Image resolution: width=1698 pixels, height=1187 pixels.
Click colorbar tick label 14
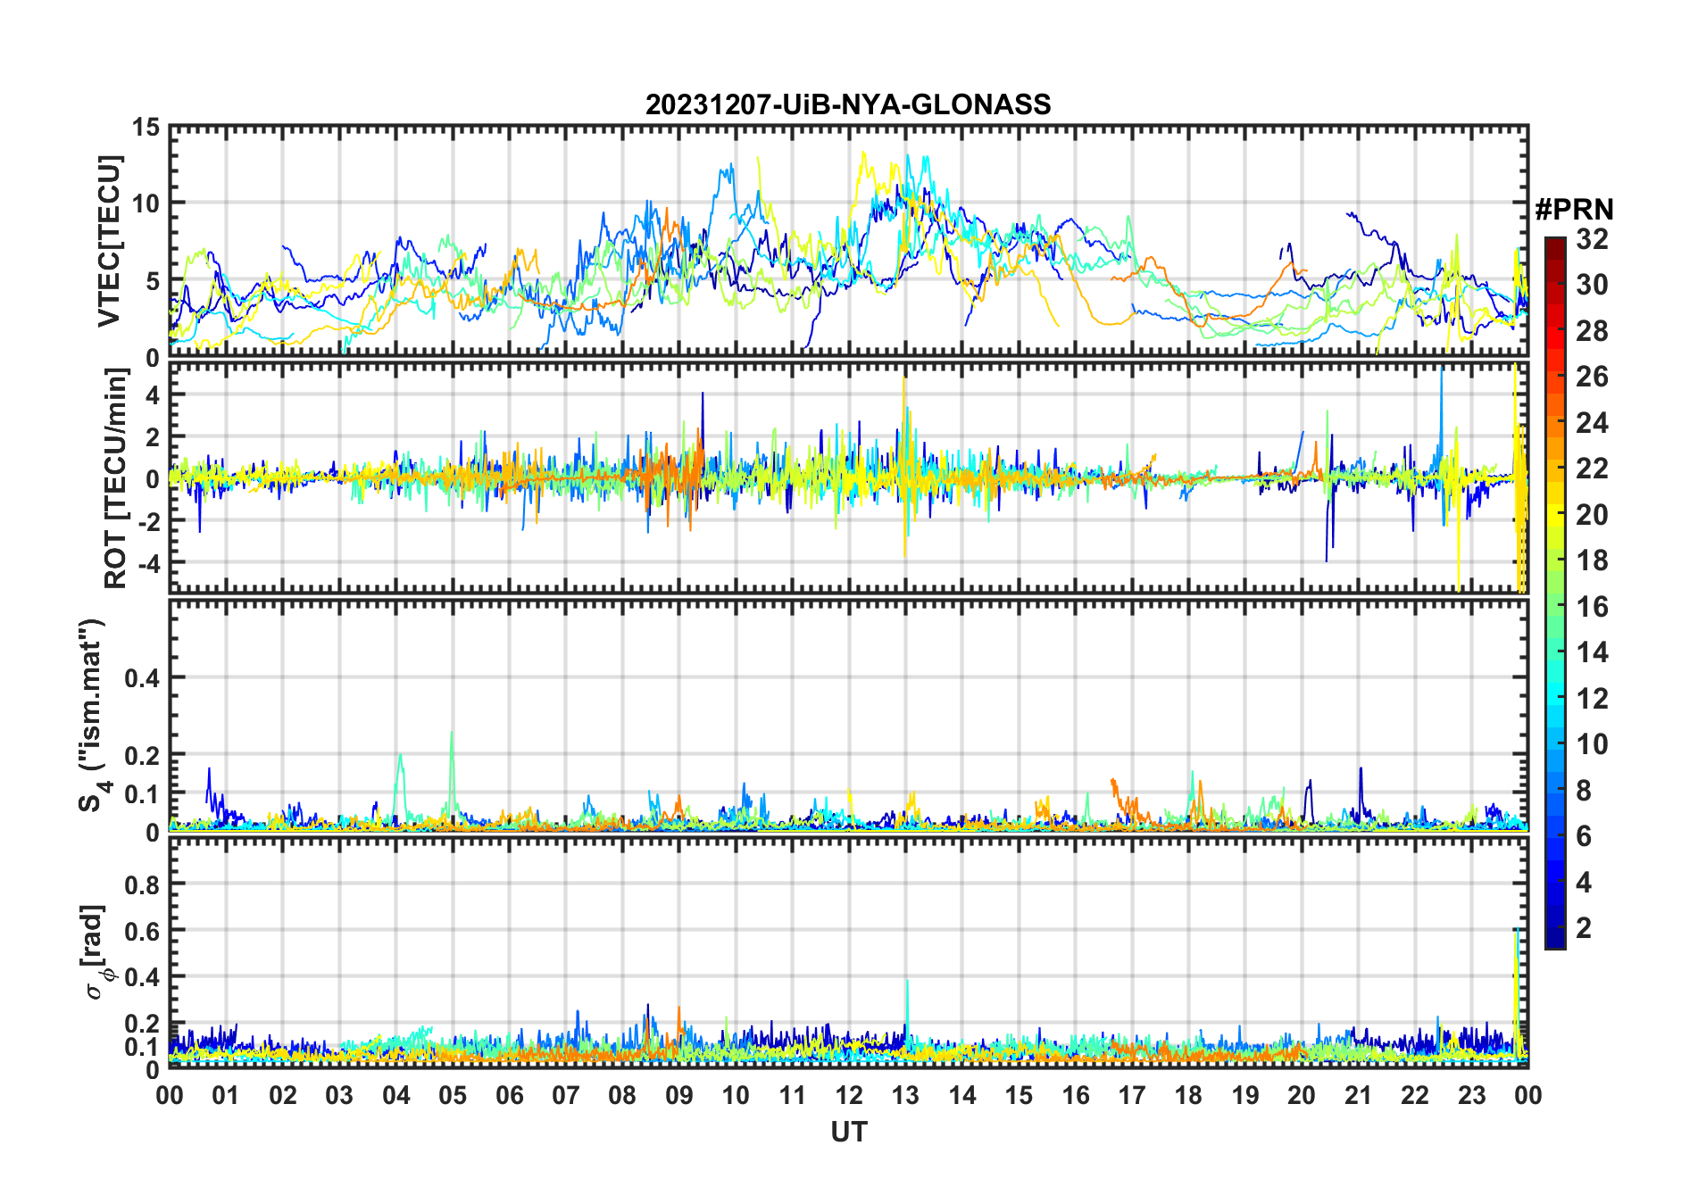pyautogui.click(x=1592, y=652)
